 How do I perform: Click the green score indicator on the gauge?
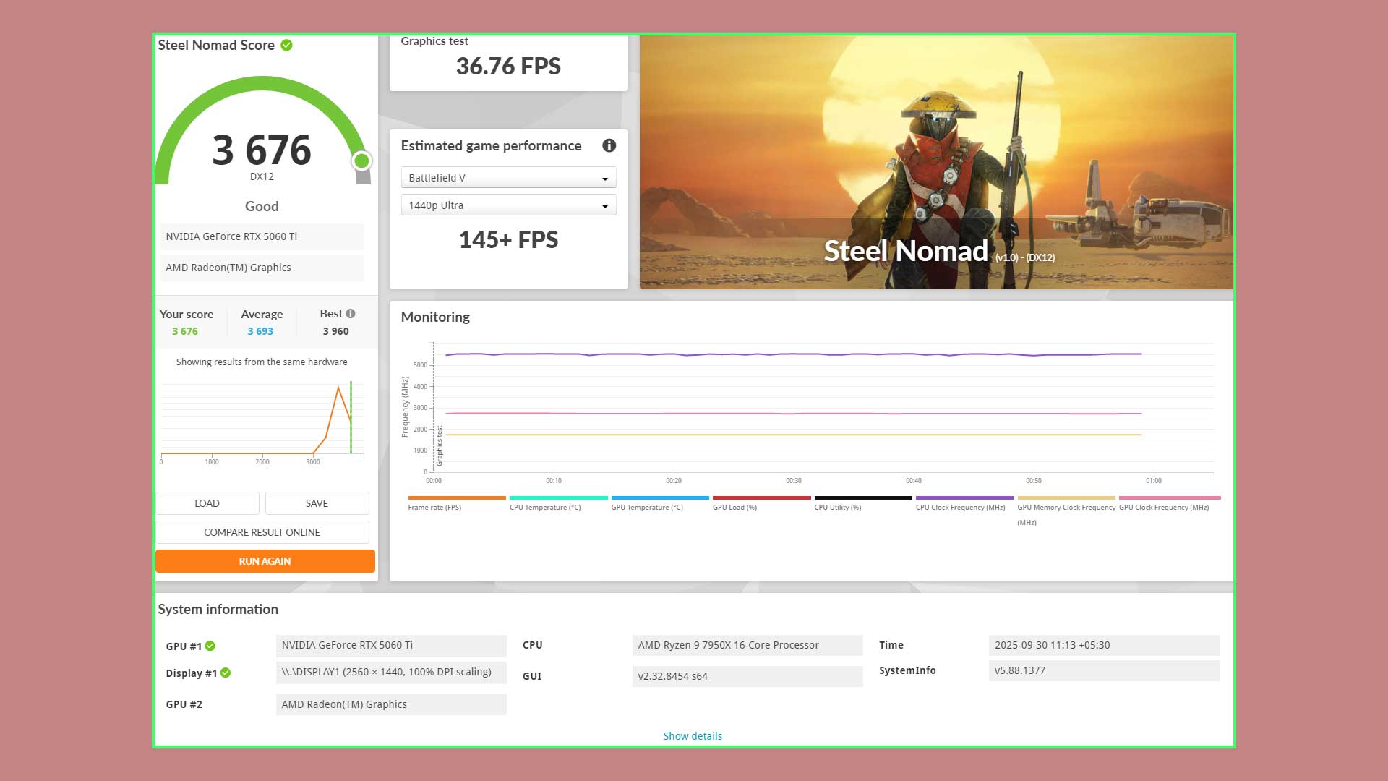(361, 161)
